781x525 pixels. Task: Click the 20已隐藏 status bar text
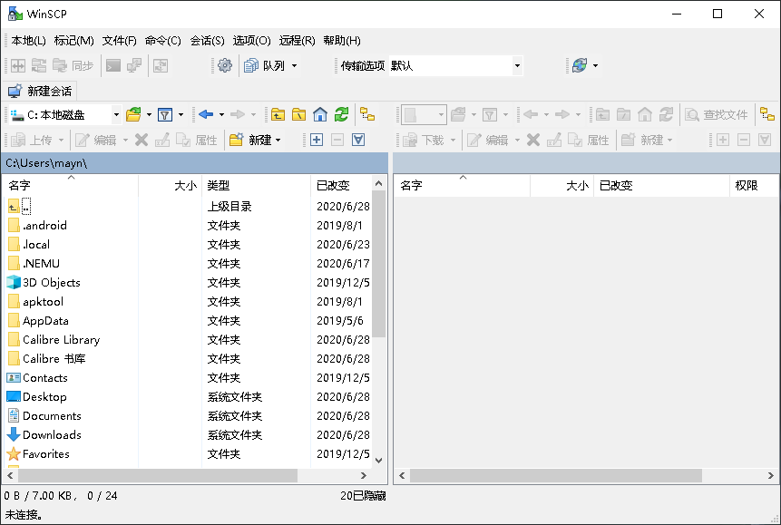pyautogui.click(x=363, y=496)
